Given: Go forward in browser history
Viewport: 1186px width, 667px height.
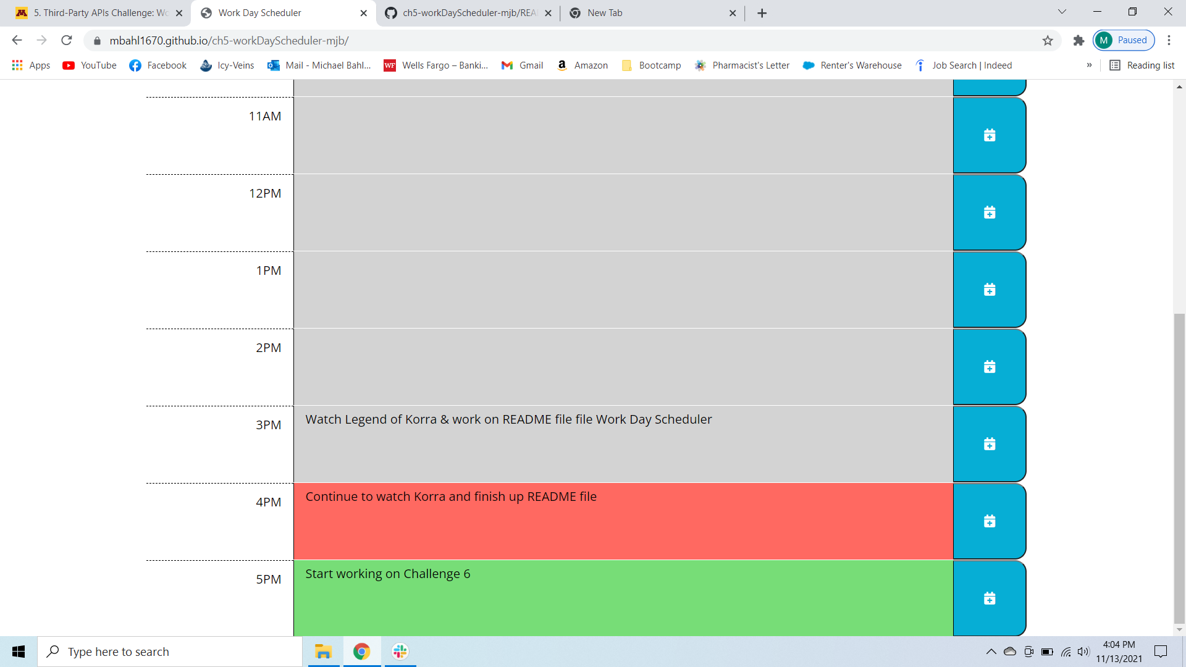Looking at the screenshot, I should (41, 40).
